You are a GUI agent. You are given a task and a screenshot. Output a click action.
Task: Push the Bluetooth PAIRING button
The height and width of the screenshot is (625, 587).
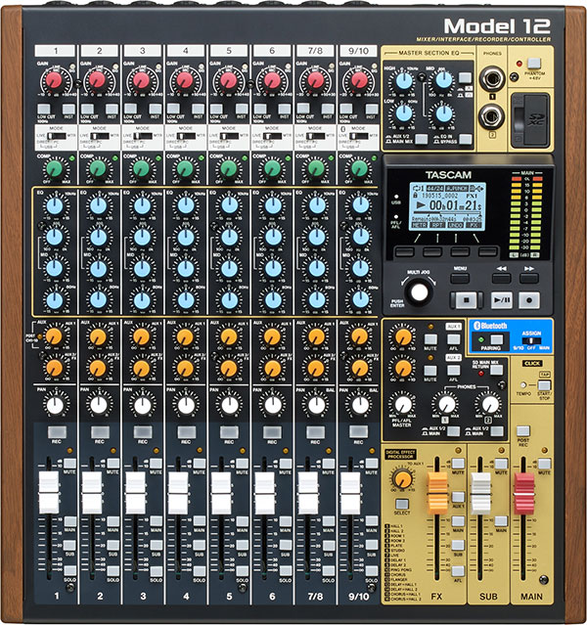pos(496,339)
